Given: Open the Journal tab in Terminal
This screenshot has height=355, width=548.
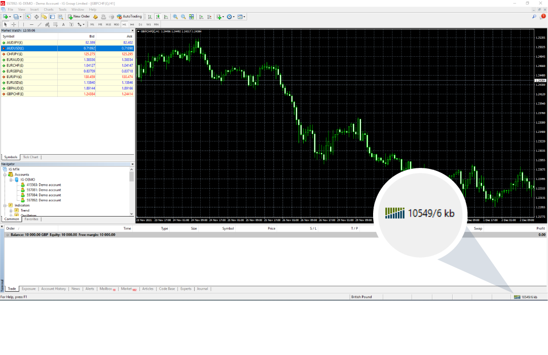Looking at the screenshot, I should [202, 289].
